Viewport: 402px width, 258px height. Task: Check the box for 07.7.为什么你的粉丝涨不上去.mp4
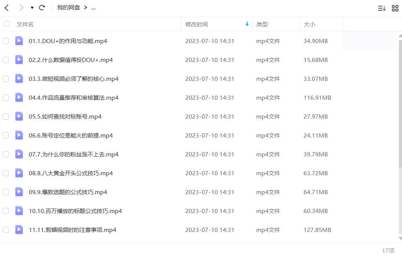point(6,154)
